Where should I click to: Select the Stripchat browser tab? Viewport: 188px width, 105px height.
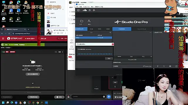pos(15,29)
